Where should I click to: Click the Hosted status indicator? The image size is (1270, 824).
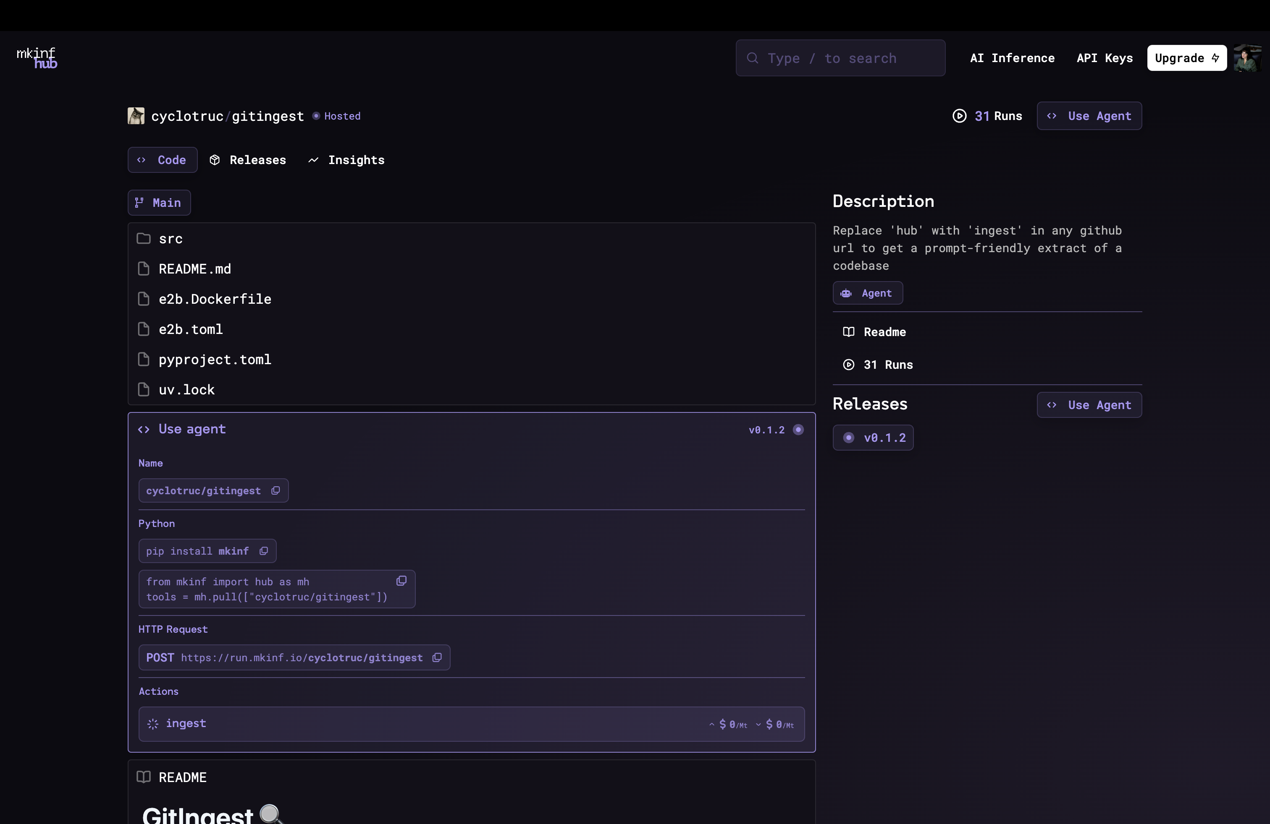point(337,116)
